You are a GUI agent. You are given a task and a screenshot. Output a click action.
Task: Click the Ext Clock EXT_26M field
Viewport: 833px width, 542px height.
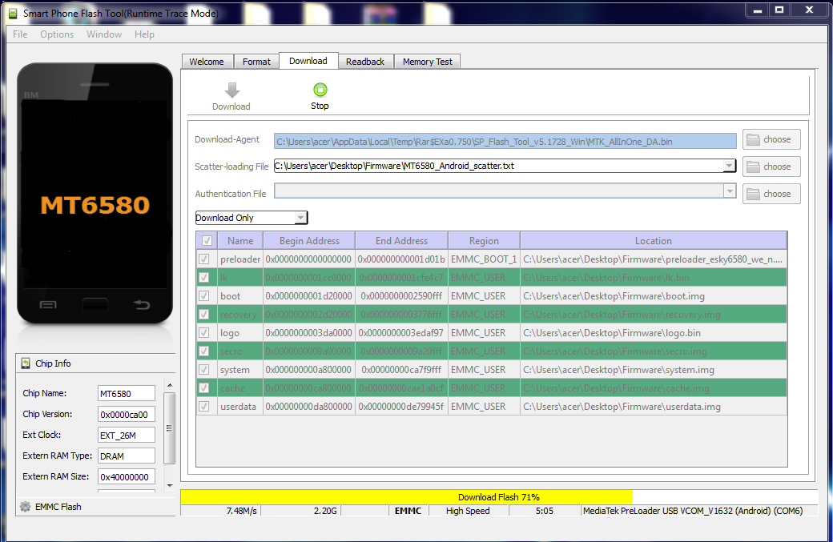[x=127, y=435]
